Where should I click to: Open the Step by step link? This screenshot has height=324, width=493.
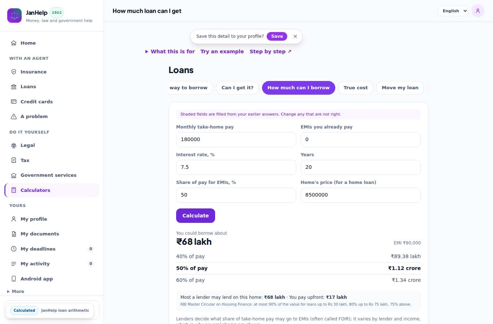(x=271, y=51)
